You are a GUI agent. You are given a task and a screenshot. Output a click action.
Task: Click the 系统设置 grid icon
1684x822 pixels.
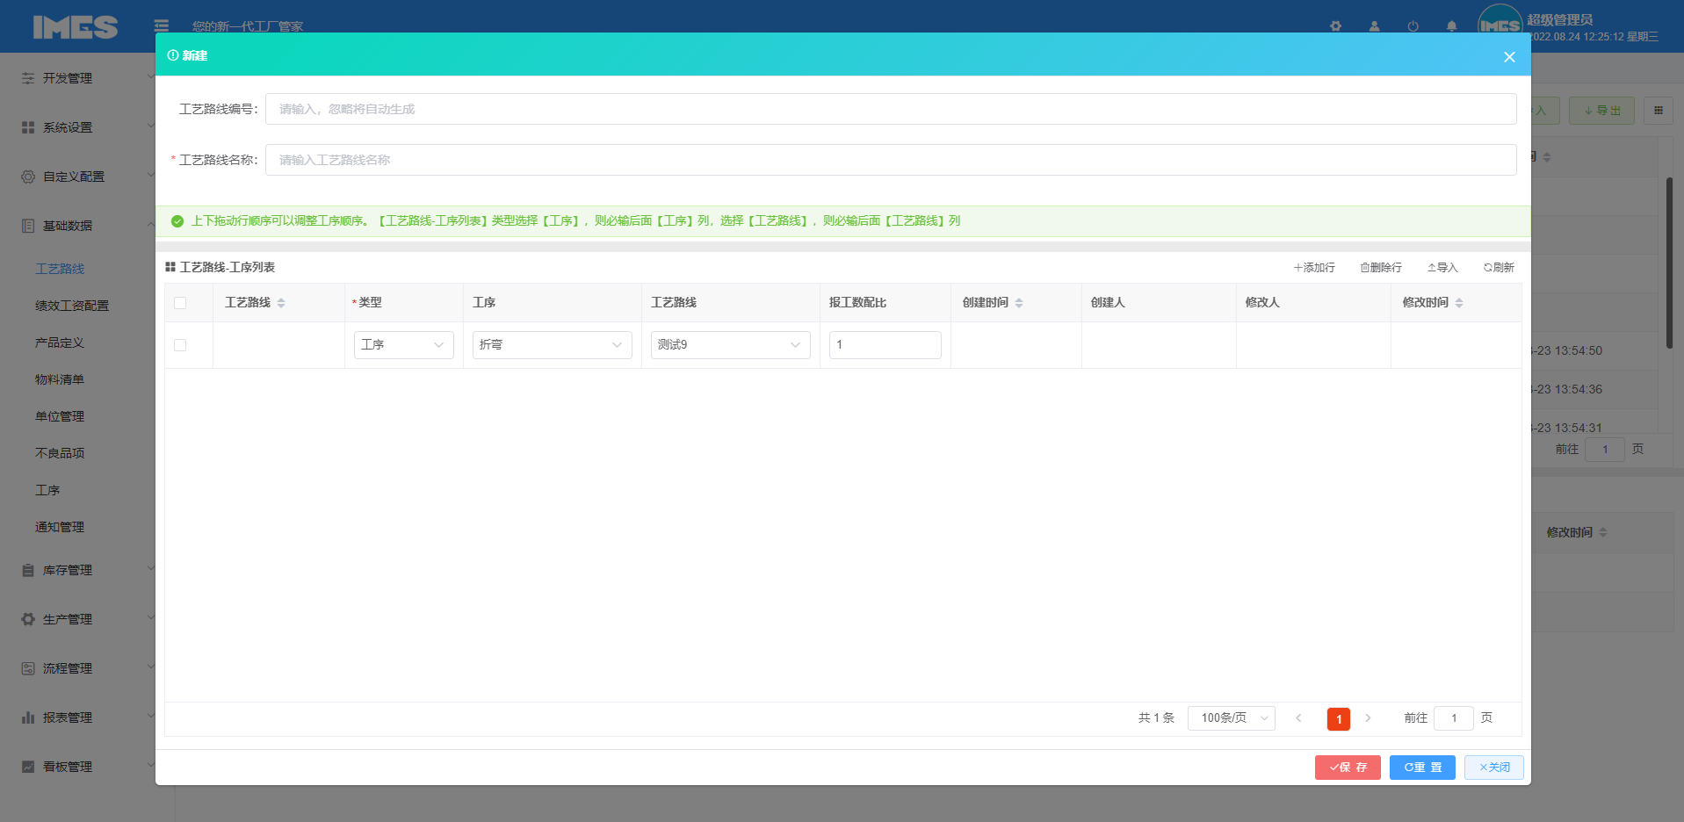(28, 127)
